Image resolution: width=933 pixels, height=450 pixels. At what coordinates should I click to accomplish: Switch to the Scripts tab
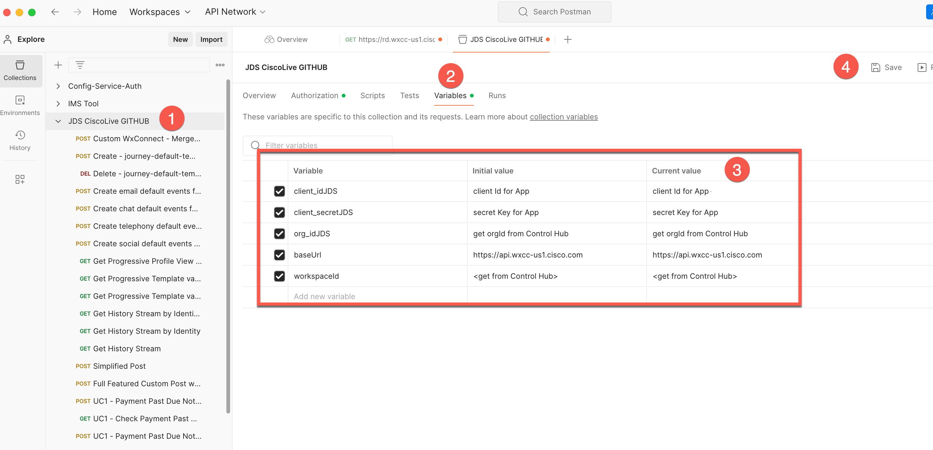(372, 96)
